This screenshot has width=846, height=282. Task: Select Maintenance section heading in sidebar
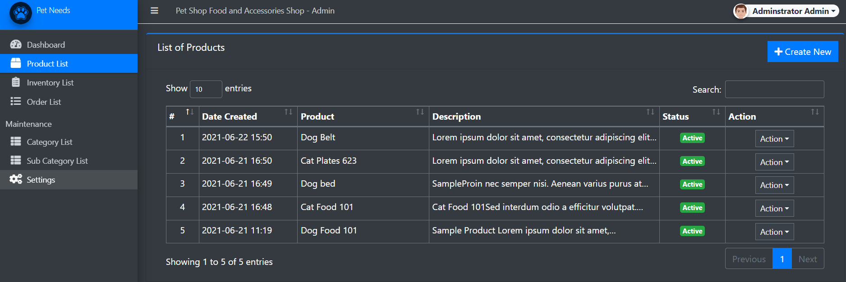pyautogui.click(x=28, y=124)
